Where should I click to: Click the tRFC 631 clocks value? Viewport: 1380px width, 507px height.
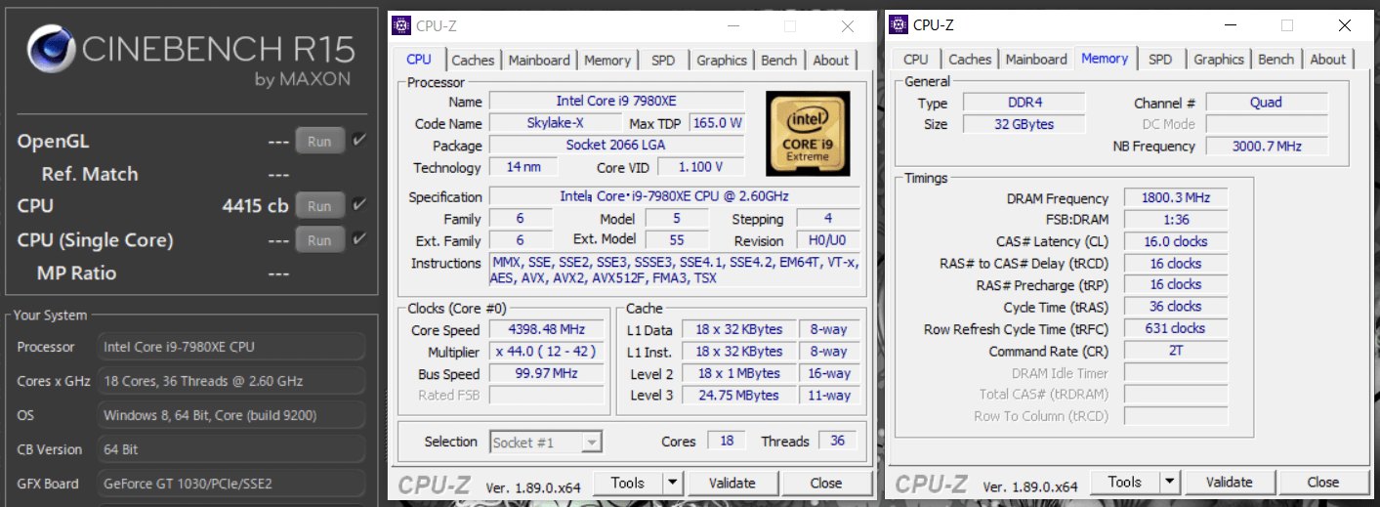pyautogui.click(x=1176, y=328)
